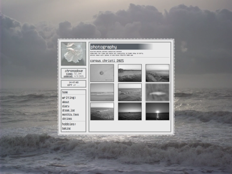Click the hobbies: section label
Viewport: 232px width, 174px height.
click(x=69, y=124)
